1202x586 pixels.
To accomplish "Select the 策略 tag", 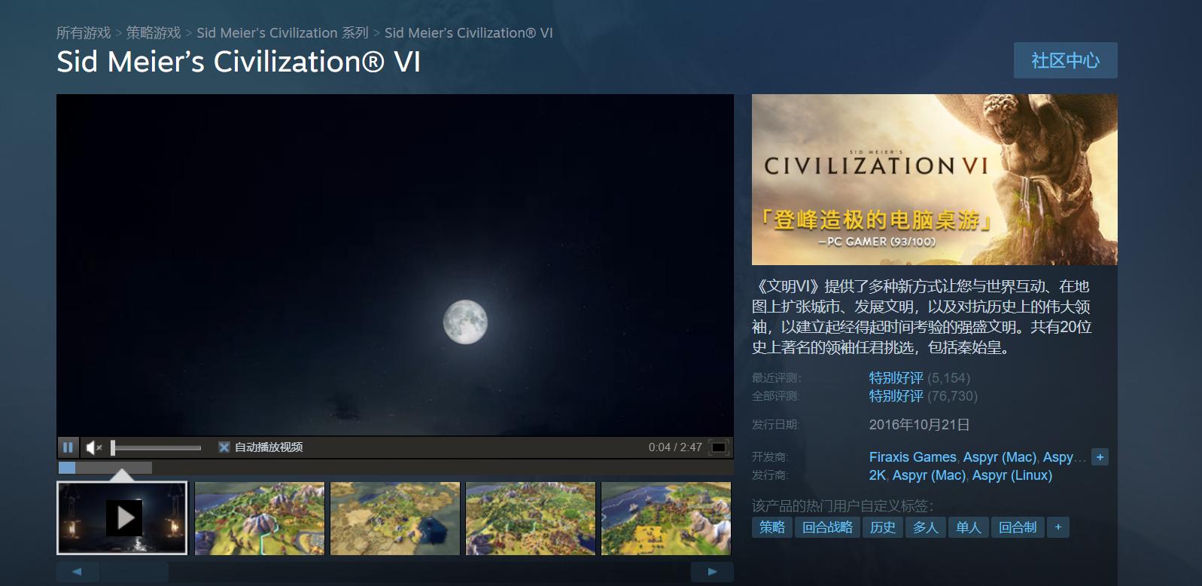I will point(772,527).
